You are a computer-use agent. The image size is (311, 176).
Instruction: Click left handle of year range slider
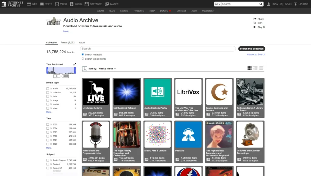pyautogui.click(x=47, y=70)
